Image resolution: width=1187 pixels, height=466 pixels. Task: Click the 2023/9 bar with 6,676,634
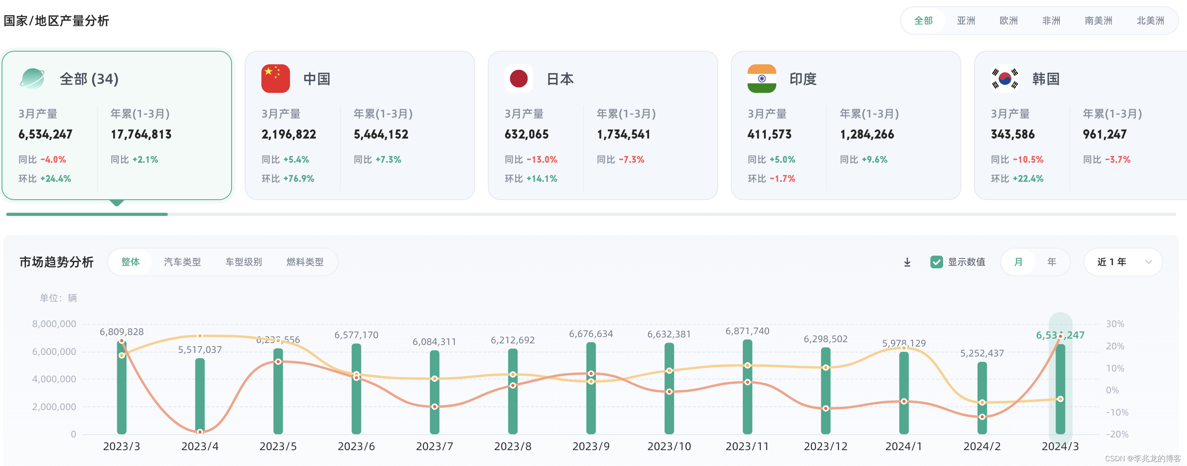click(x=591, y=388)
